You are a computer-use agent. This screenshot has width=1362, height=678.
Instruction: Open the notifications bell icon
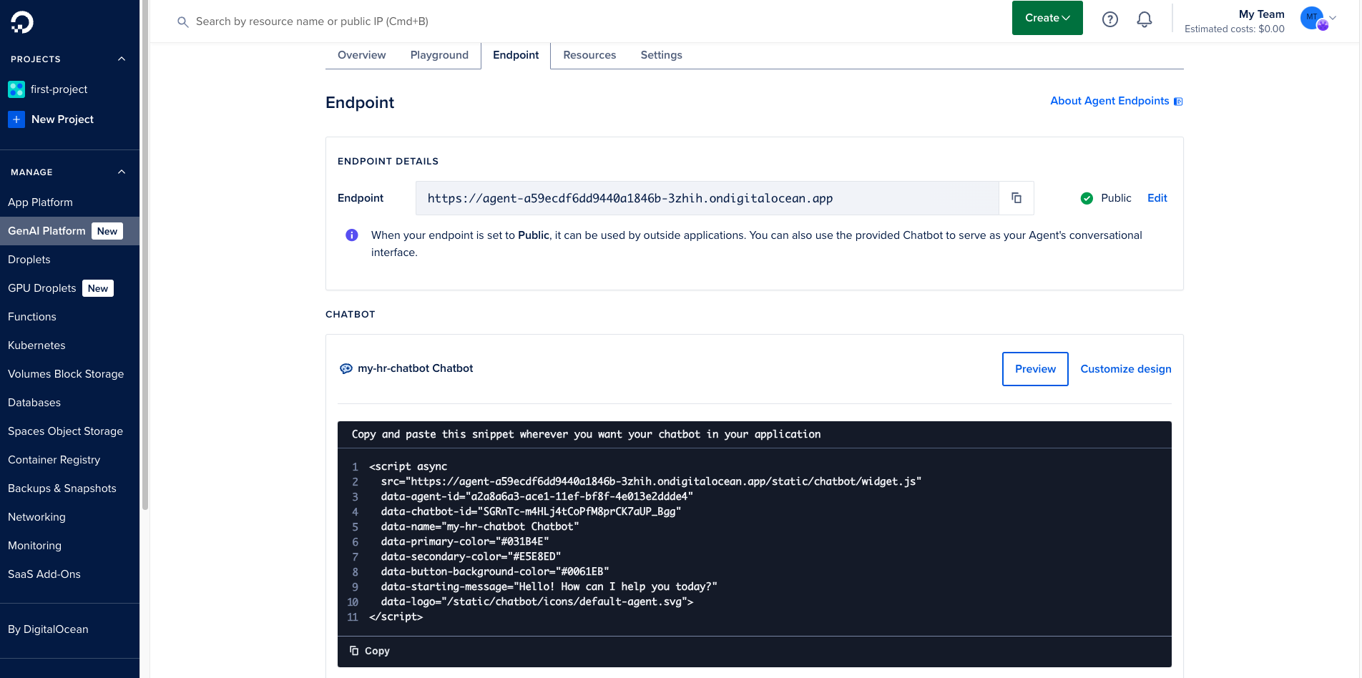point(1145,19)
